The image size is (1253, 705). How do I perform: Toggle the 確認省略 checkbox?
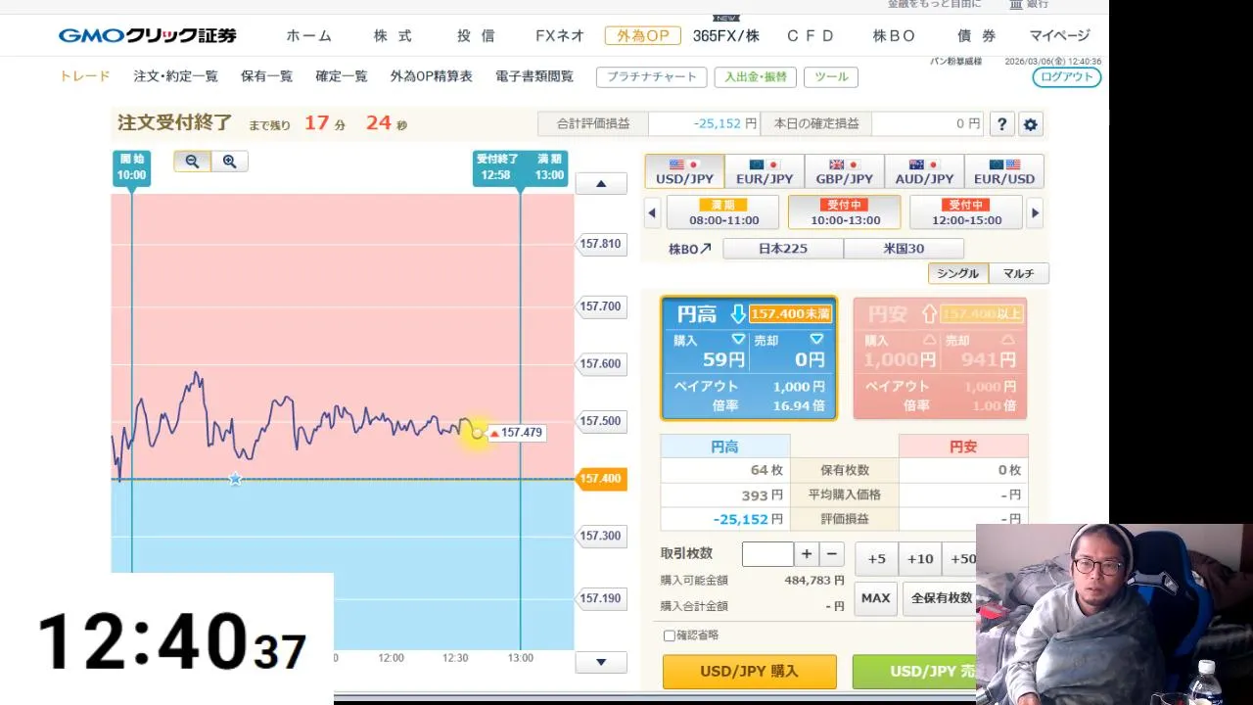tap(670, 635)
